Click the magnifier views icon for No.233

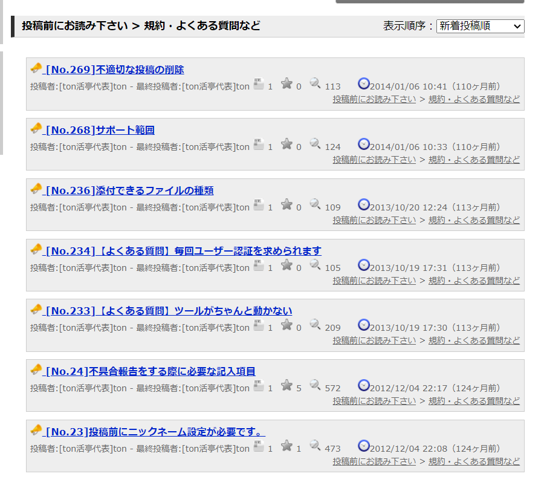coord(315,325)
